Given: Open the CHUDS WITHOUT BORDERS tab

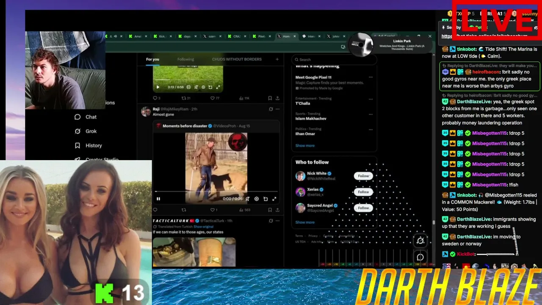Looking at the screenshot, I should pyautogui.click(x=237, y=59).
